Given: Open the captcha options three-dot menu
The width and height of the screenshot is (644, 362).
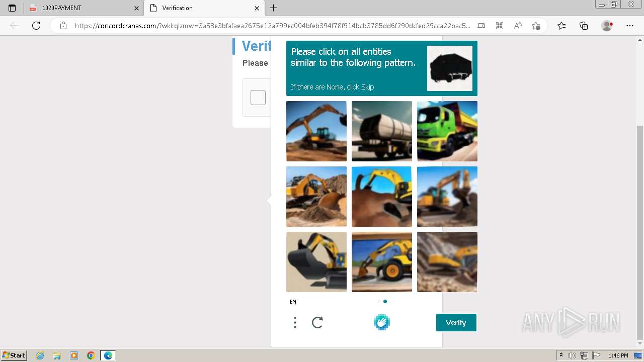Looking at the screenshot, I should (x=295, y=322).
